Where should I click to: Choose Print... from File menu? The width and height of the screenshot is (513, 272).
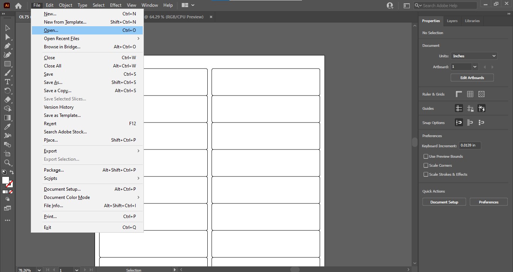(x=87, y=217)
